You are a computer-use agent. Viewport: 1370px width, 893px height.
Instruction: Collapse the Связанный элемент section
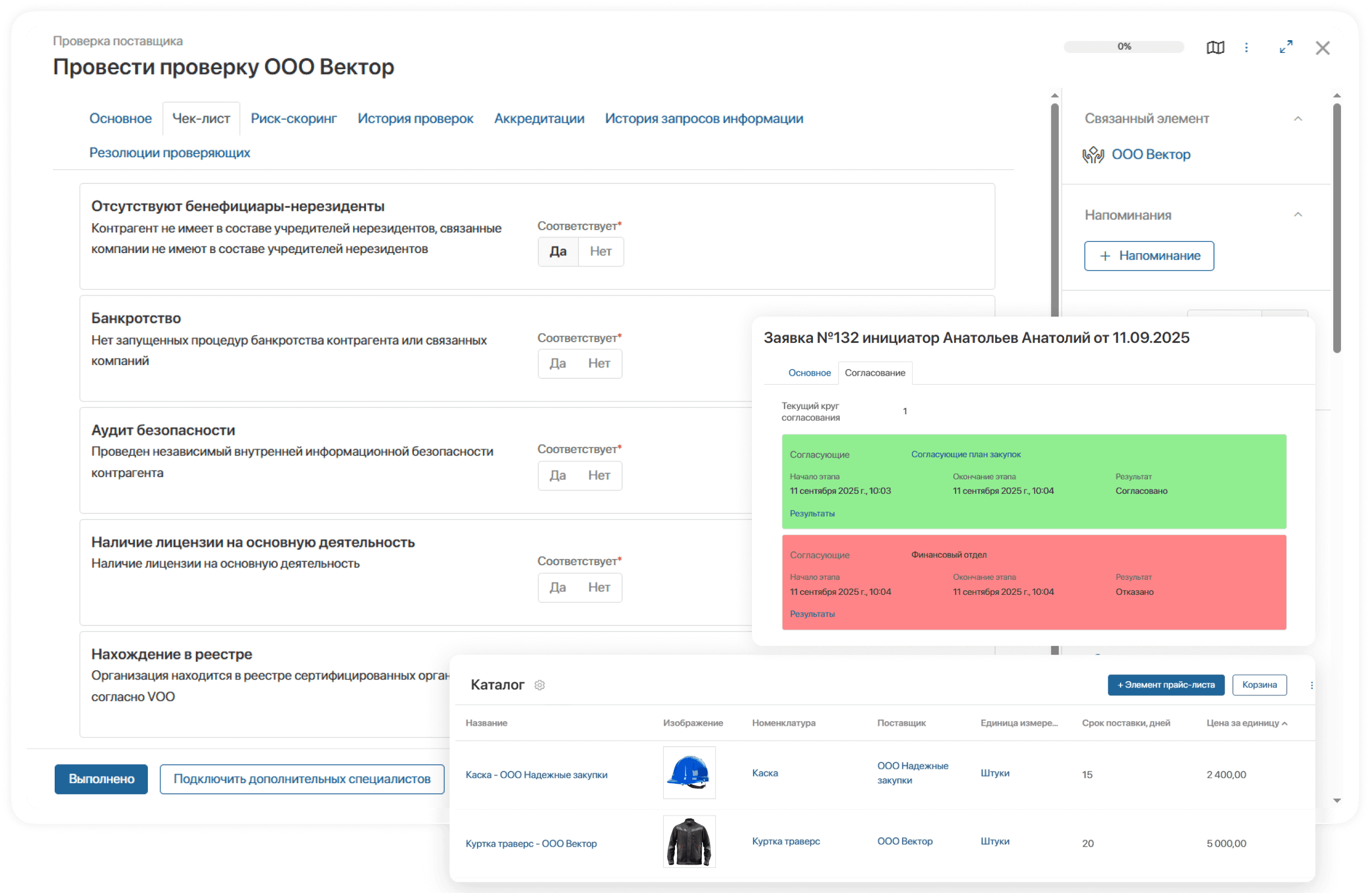(1297, 119)
